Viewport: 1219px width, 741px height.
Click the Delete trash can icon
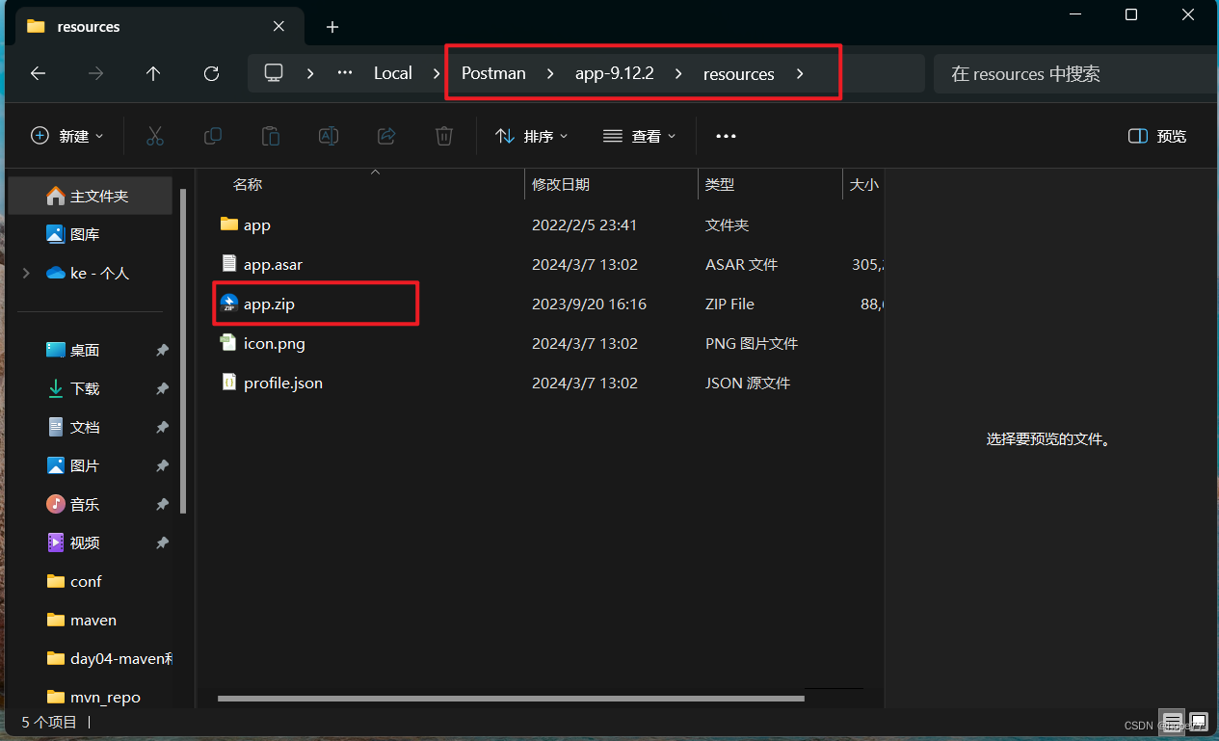click(444, 136)
